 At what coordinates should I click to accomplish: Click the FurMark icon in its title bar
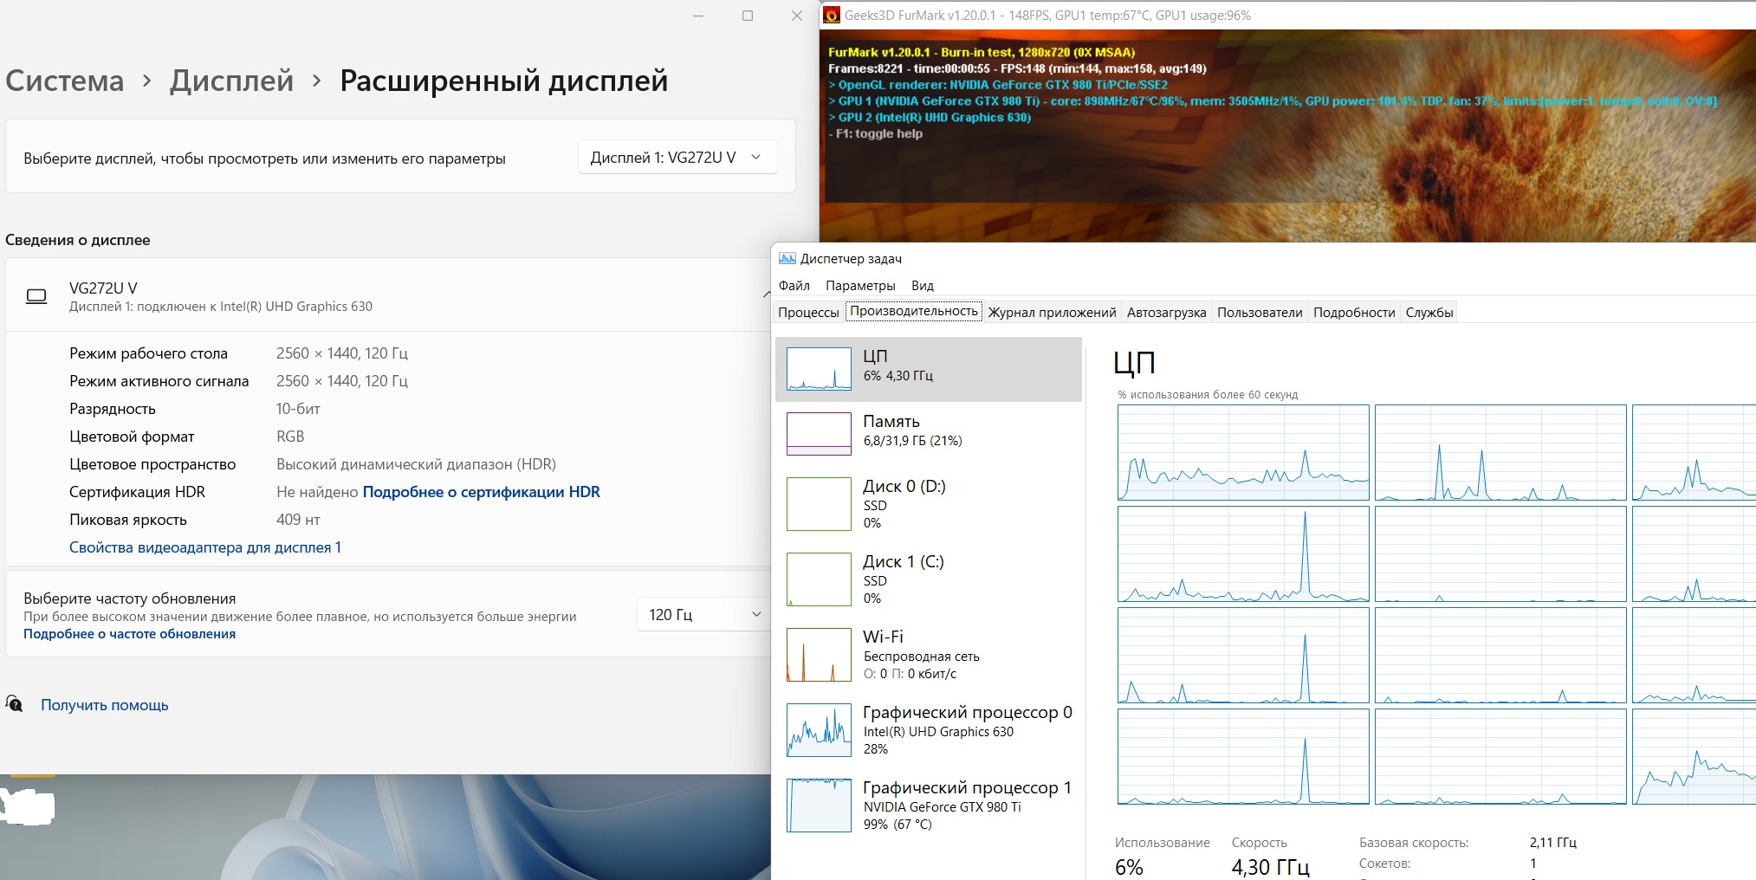coord(832,15)
